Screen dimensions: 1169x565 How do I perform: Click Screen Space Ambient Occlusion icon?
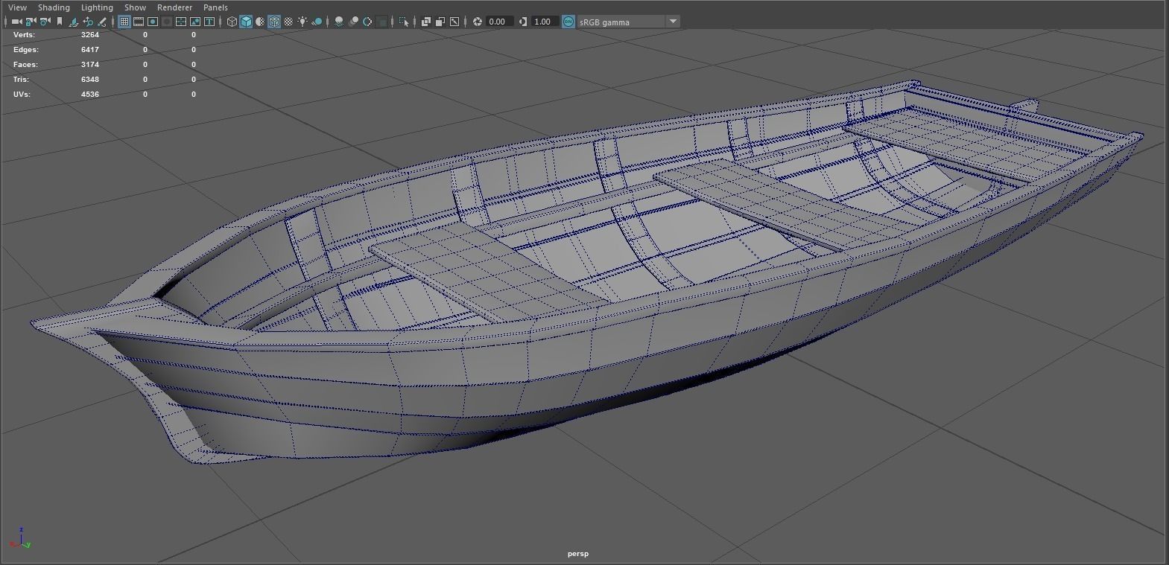338,22
